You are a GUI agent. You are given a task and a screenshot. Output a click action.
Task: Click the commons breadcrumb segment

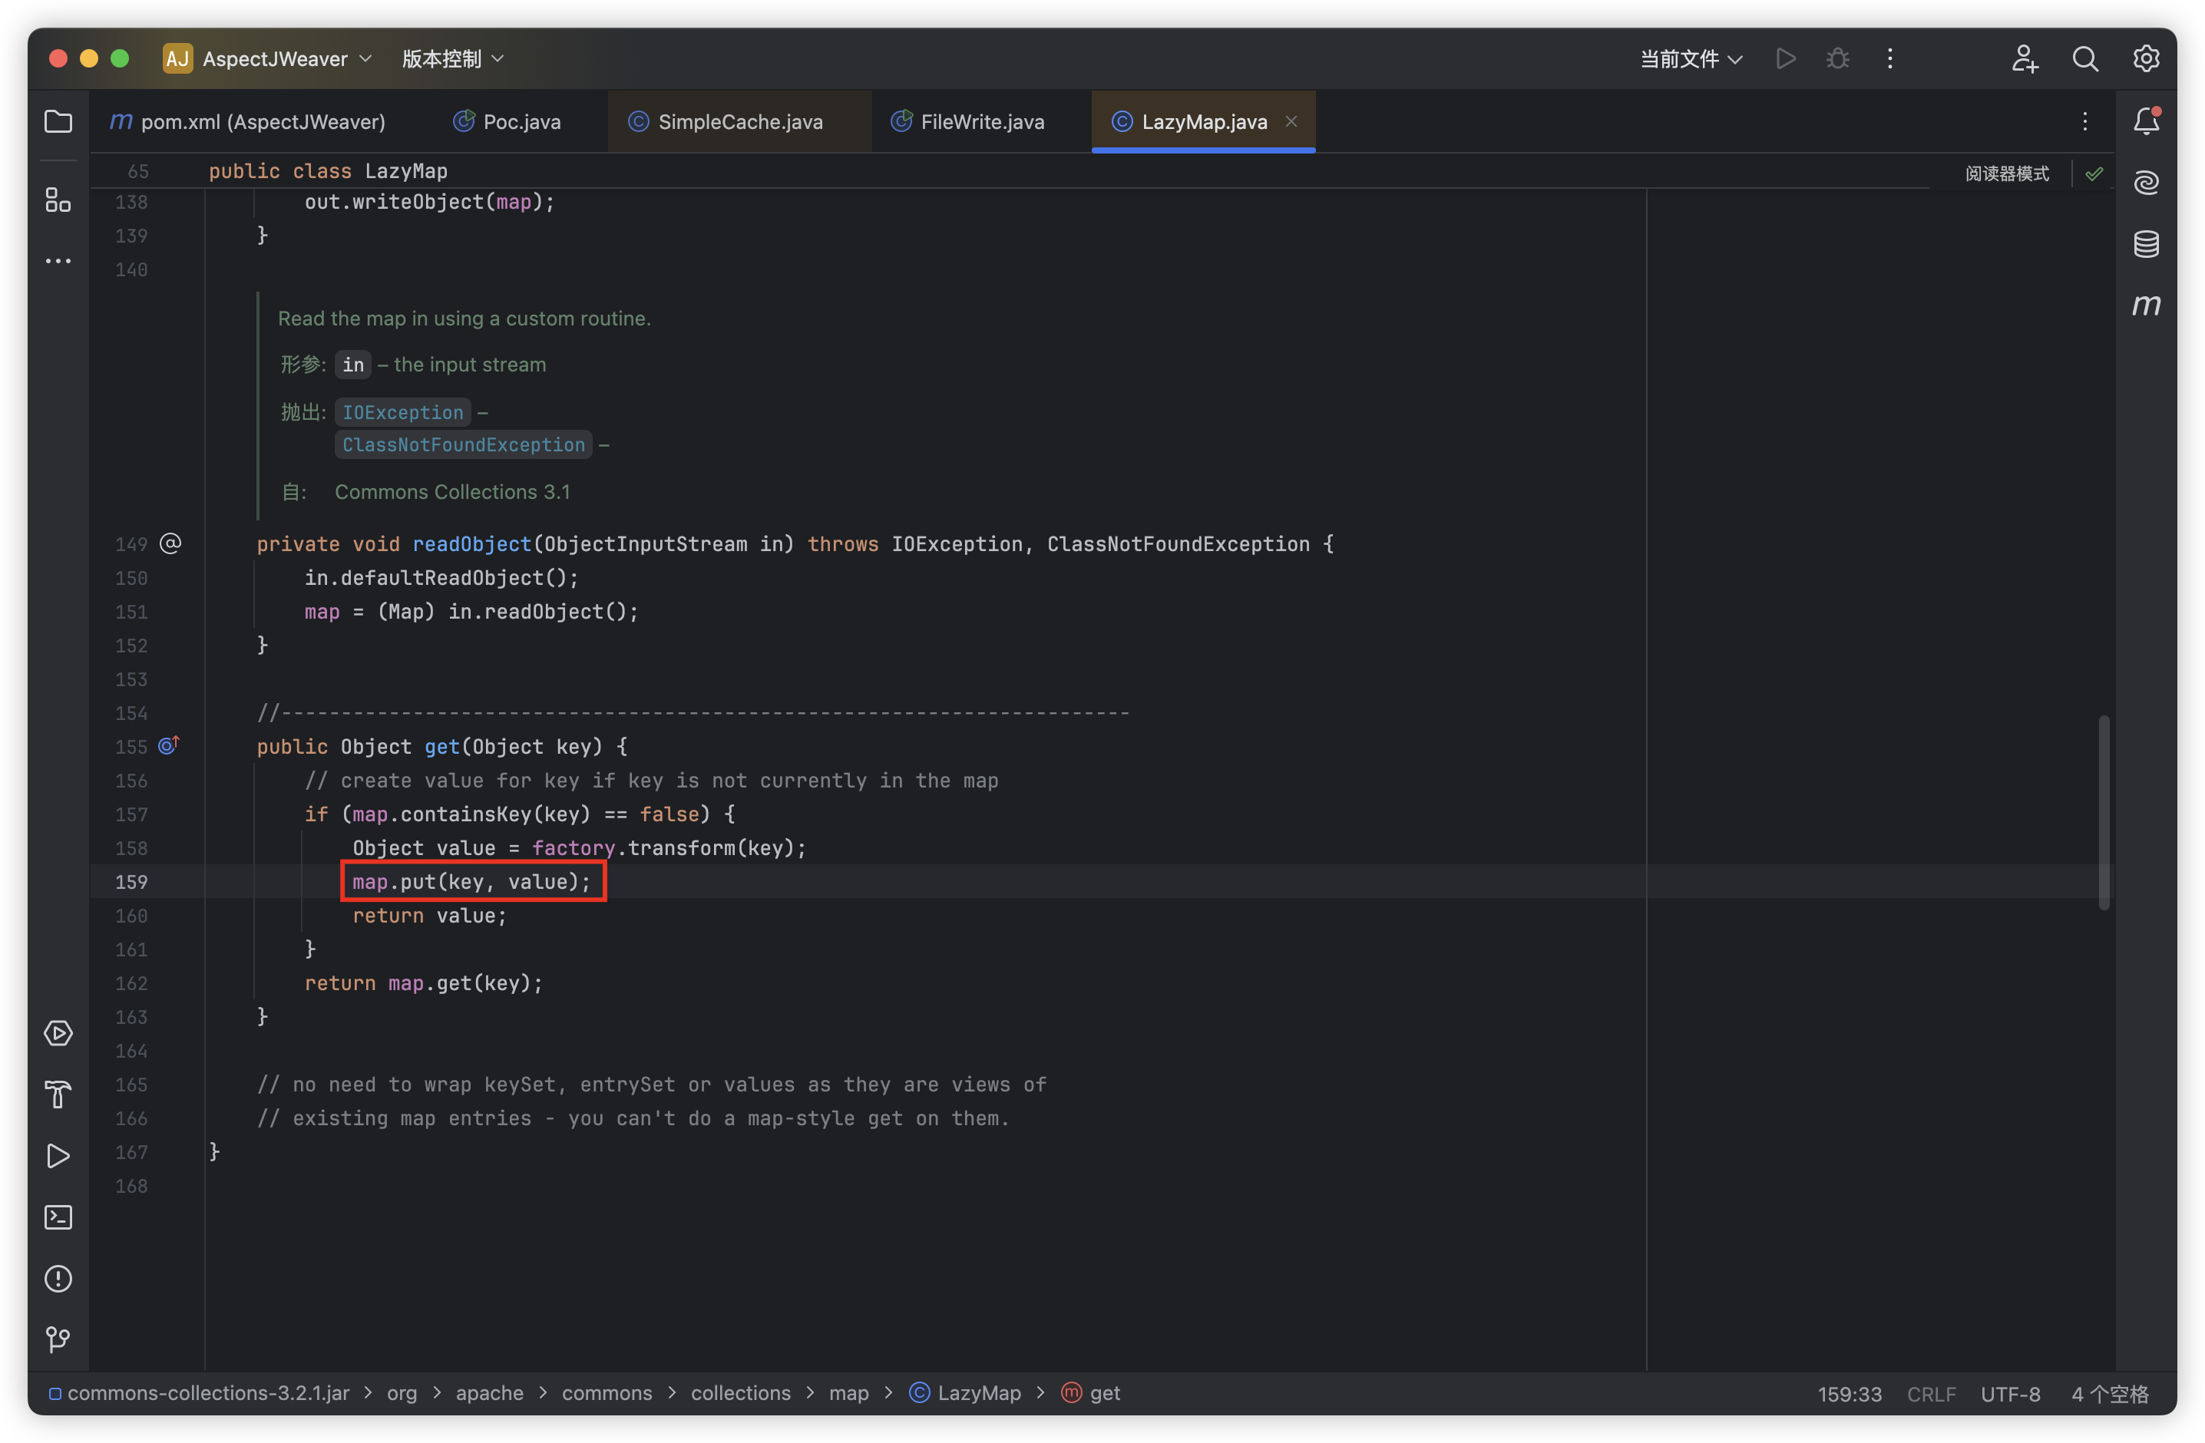point(607,1393)
